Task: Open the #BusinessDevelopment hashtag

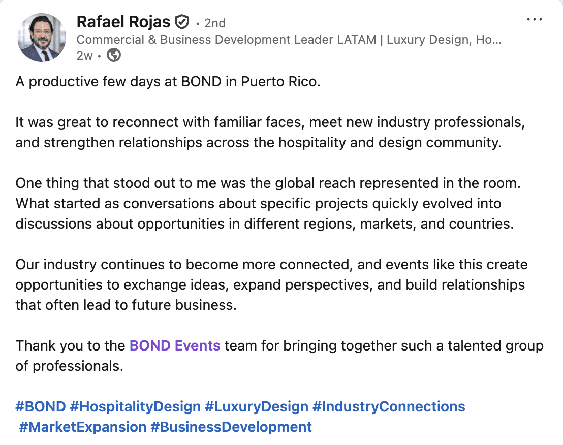Action: pos(231,427)
